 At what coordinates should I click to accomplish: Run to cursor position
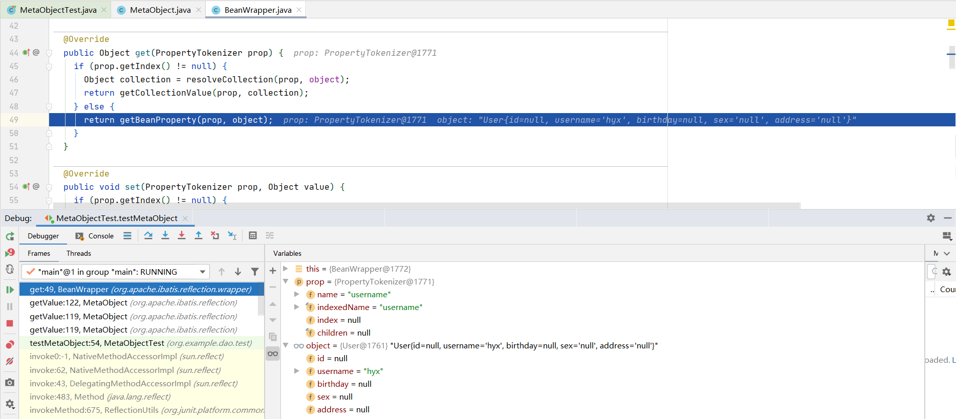232,235
